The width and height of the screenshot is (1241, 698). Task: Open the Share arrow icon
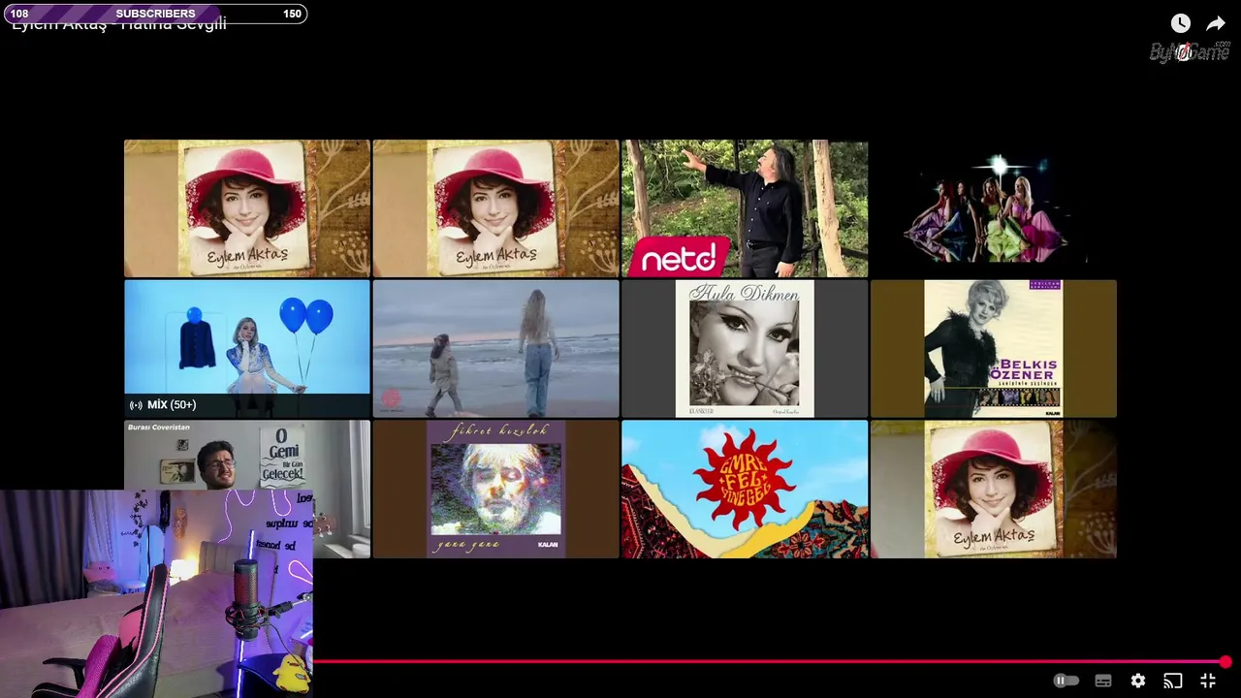[1216, 23]
